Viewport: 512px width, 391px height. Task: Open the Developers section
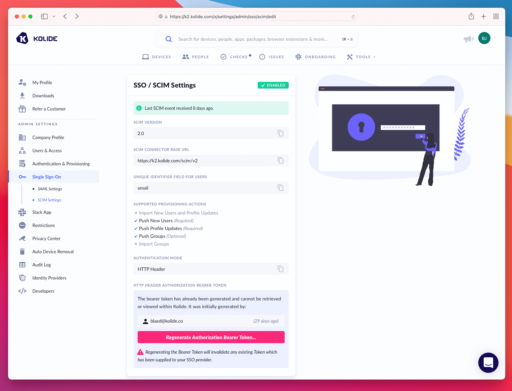point(43,291)
